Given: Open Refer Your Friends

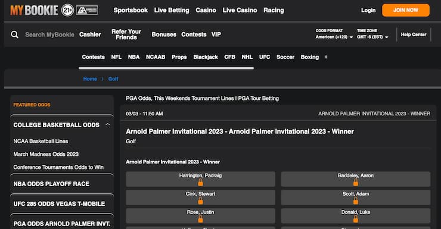Looking at the screenshot, I should [126, 34].
